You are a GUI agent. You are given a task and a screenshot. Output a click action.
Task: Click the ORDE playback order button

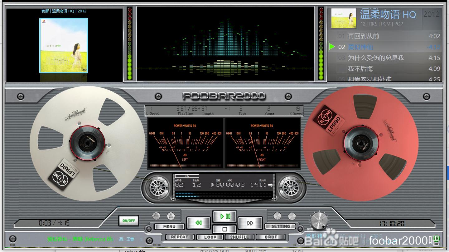pos(271,237)
